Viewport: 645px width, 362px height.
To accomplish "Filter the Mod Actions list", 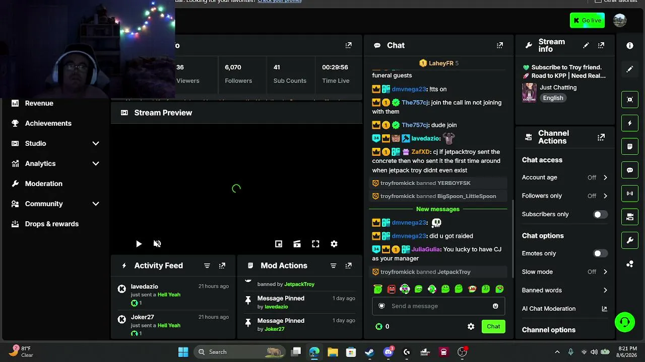I will click(333, 265).
